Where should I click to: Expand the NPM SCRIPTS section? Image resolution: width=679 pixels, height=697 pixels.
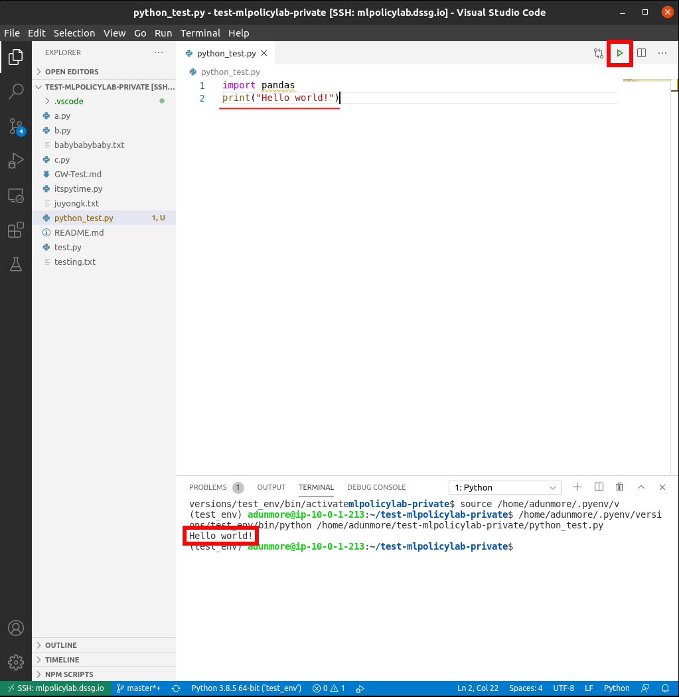point(104,674)
